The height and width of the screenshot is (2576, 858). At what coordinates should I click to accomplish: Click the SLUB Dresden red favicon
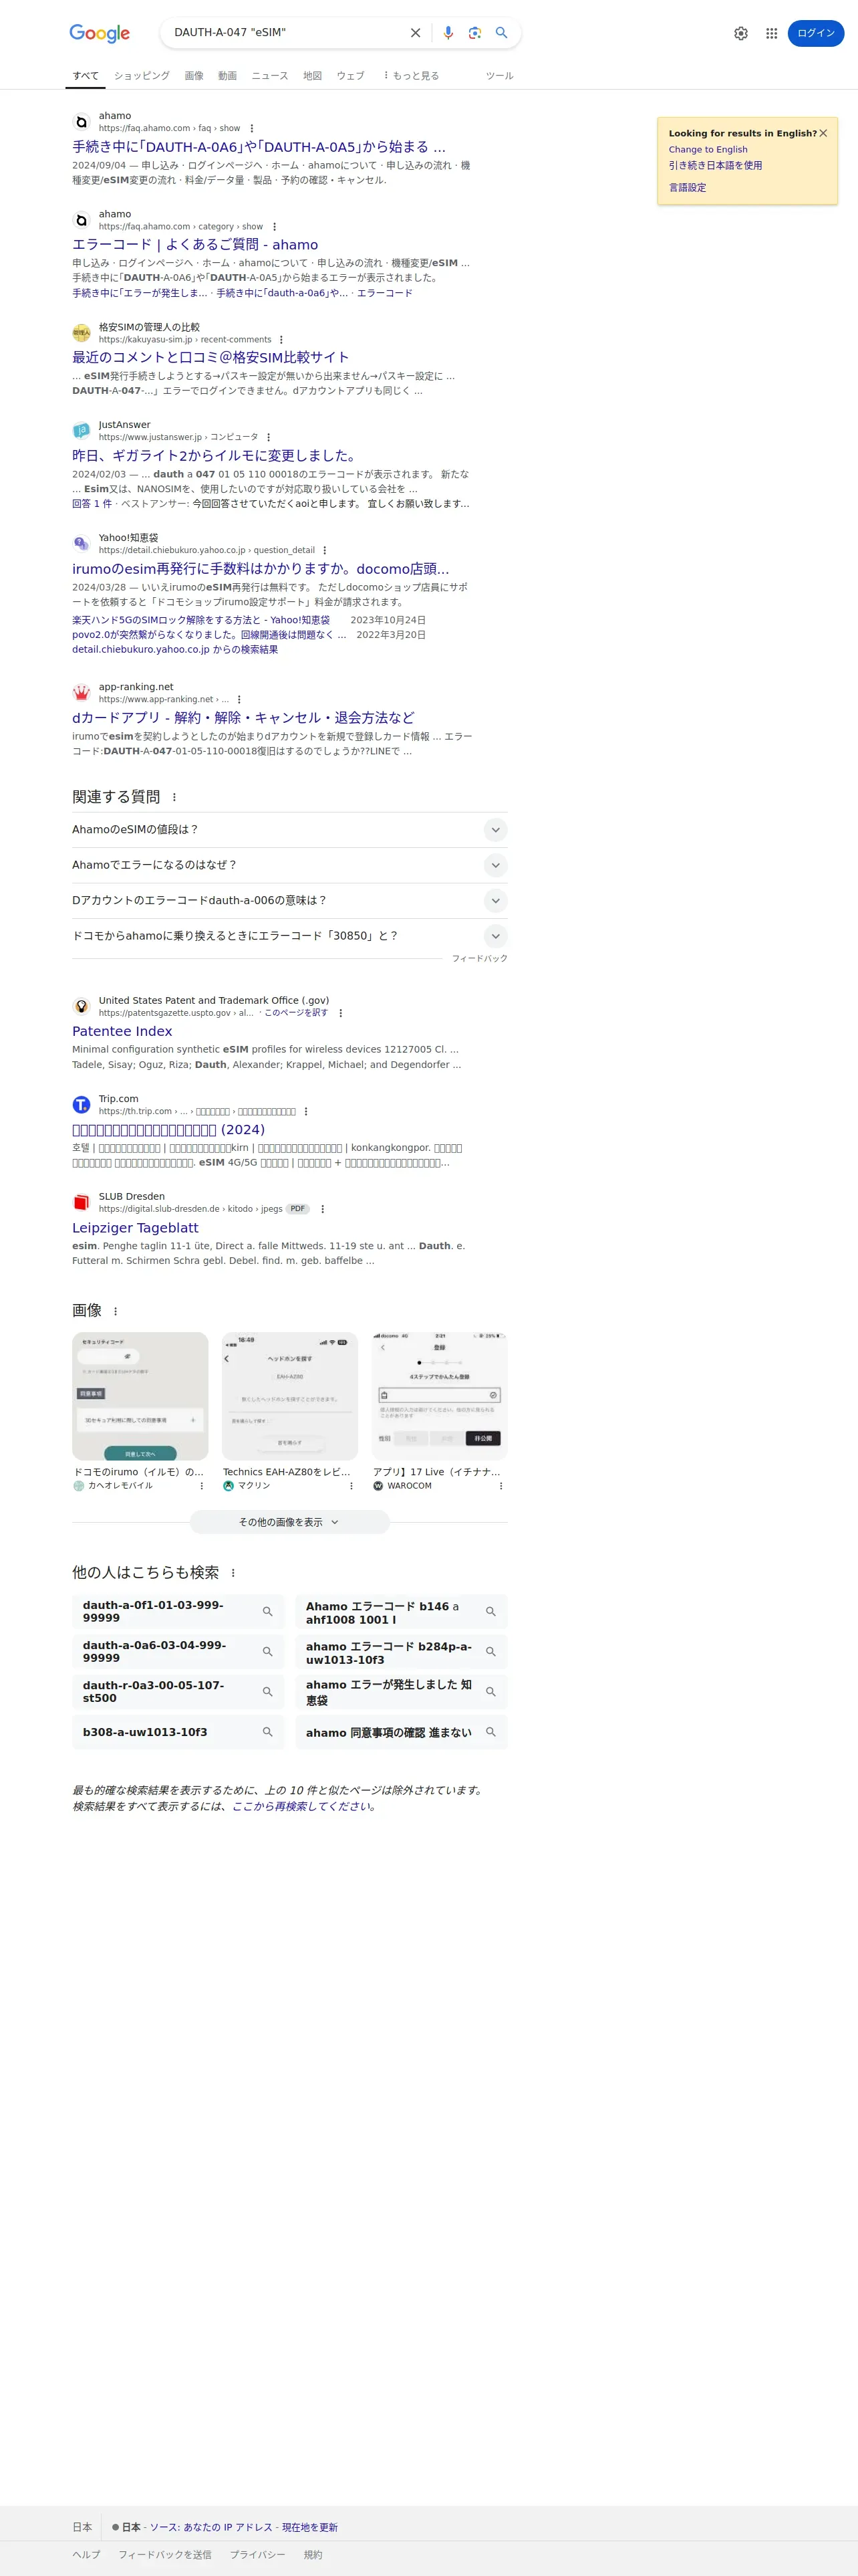[81, 1203]
